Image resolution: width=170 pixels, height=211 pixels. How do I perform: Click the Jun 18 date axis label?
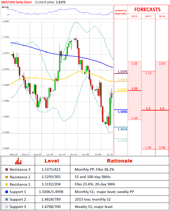pyautogui.click(x=74, y=154)
